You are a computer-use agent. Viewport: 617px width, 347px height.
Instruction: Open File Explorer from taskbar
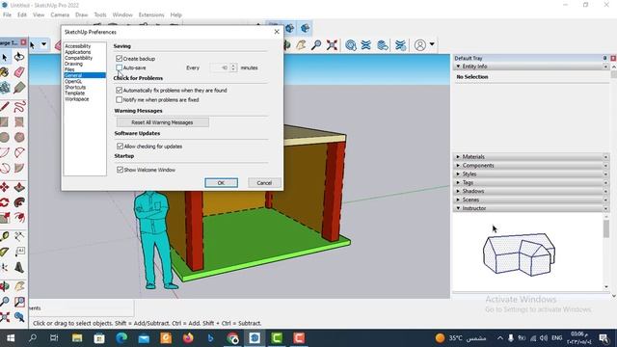point(77,338)
